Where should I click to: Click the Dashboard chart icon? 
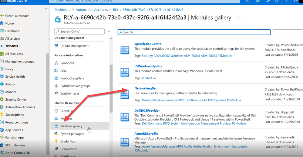[x=2, y=31]
